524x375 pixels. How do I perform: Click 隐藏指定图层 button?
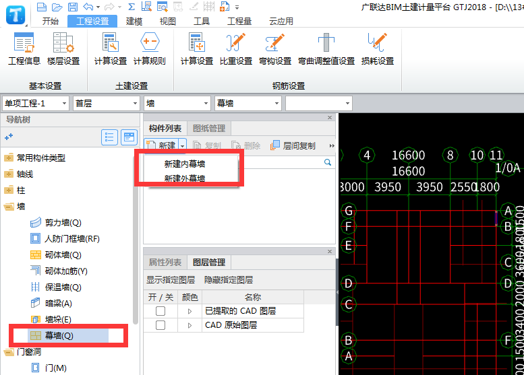coord(229,279)
